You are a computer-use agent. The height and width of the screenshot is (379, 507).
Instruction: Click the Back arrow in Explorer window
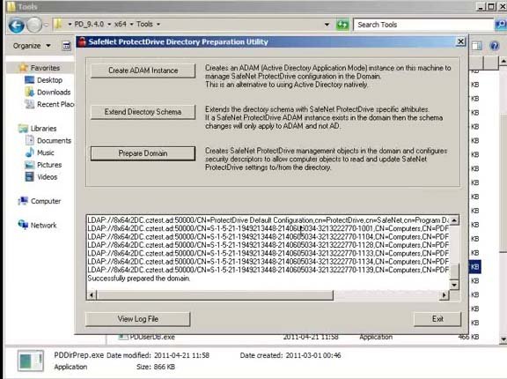tap(16, 25)
